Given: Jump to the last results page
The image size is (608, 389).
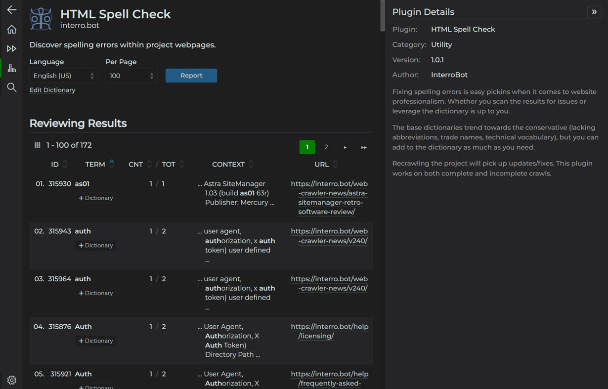Looking at the screenshot, I should (x=364, y=147).
